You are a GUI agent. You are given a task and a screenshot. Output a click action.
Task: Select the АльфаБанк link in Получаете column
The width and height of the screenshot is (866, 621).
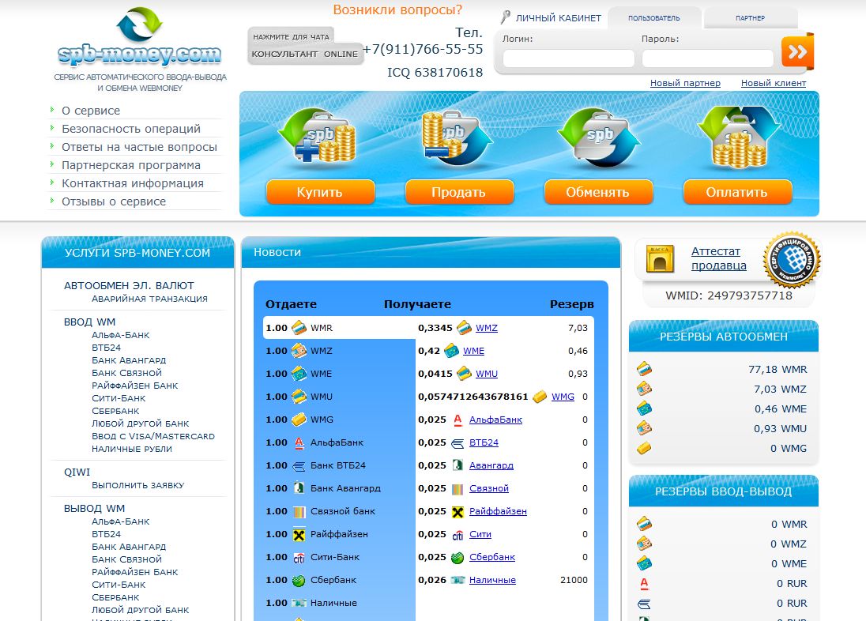(495, 420)
